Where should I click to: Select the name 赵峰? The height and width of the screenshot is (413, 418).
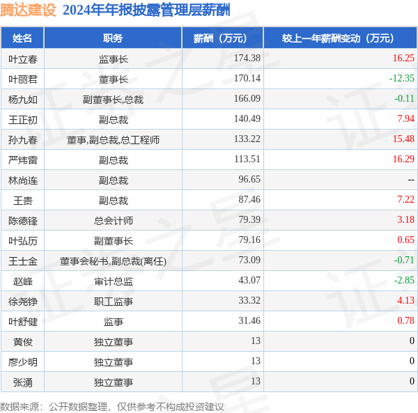tap(23, 281)
